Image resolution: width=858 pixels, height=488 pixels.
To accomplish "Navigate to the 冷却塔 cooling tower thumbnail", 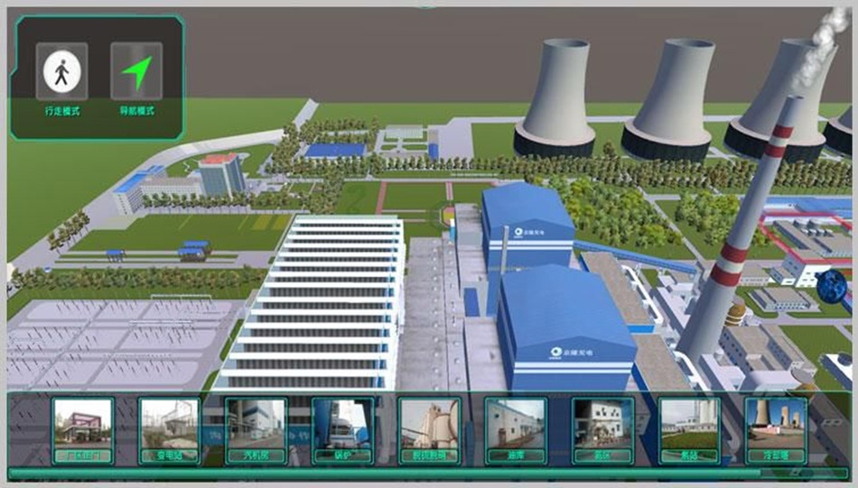I will [776, 430].
